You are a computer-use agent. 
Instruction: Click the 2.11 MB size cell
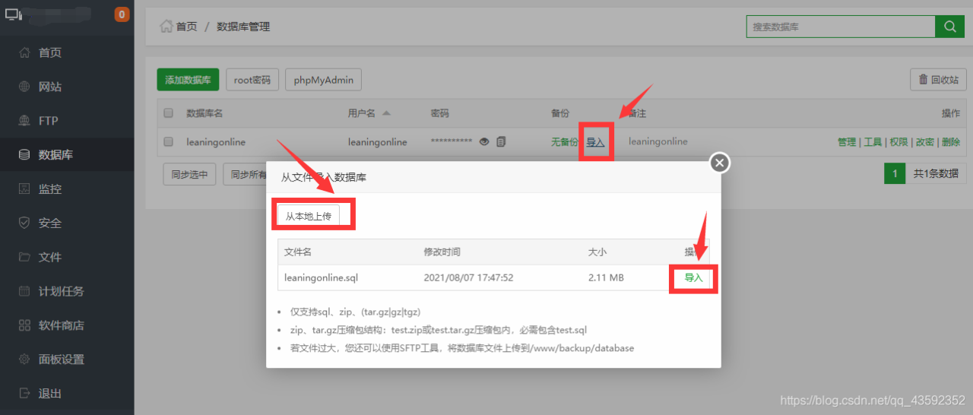(x=606, y=278)
